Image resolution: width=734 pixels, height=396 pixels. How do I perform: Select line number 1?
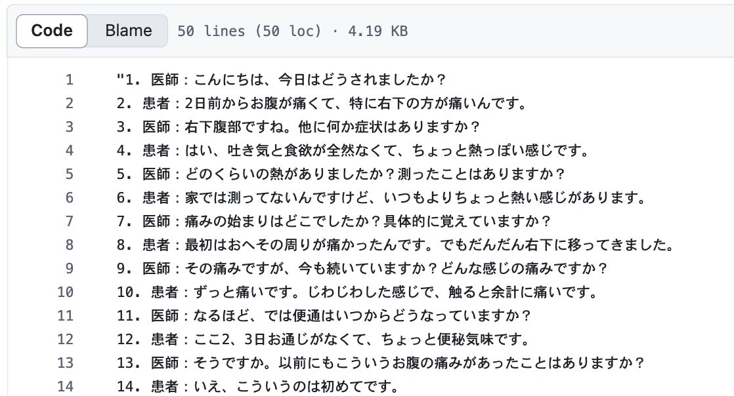70,80
